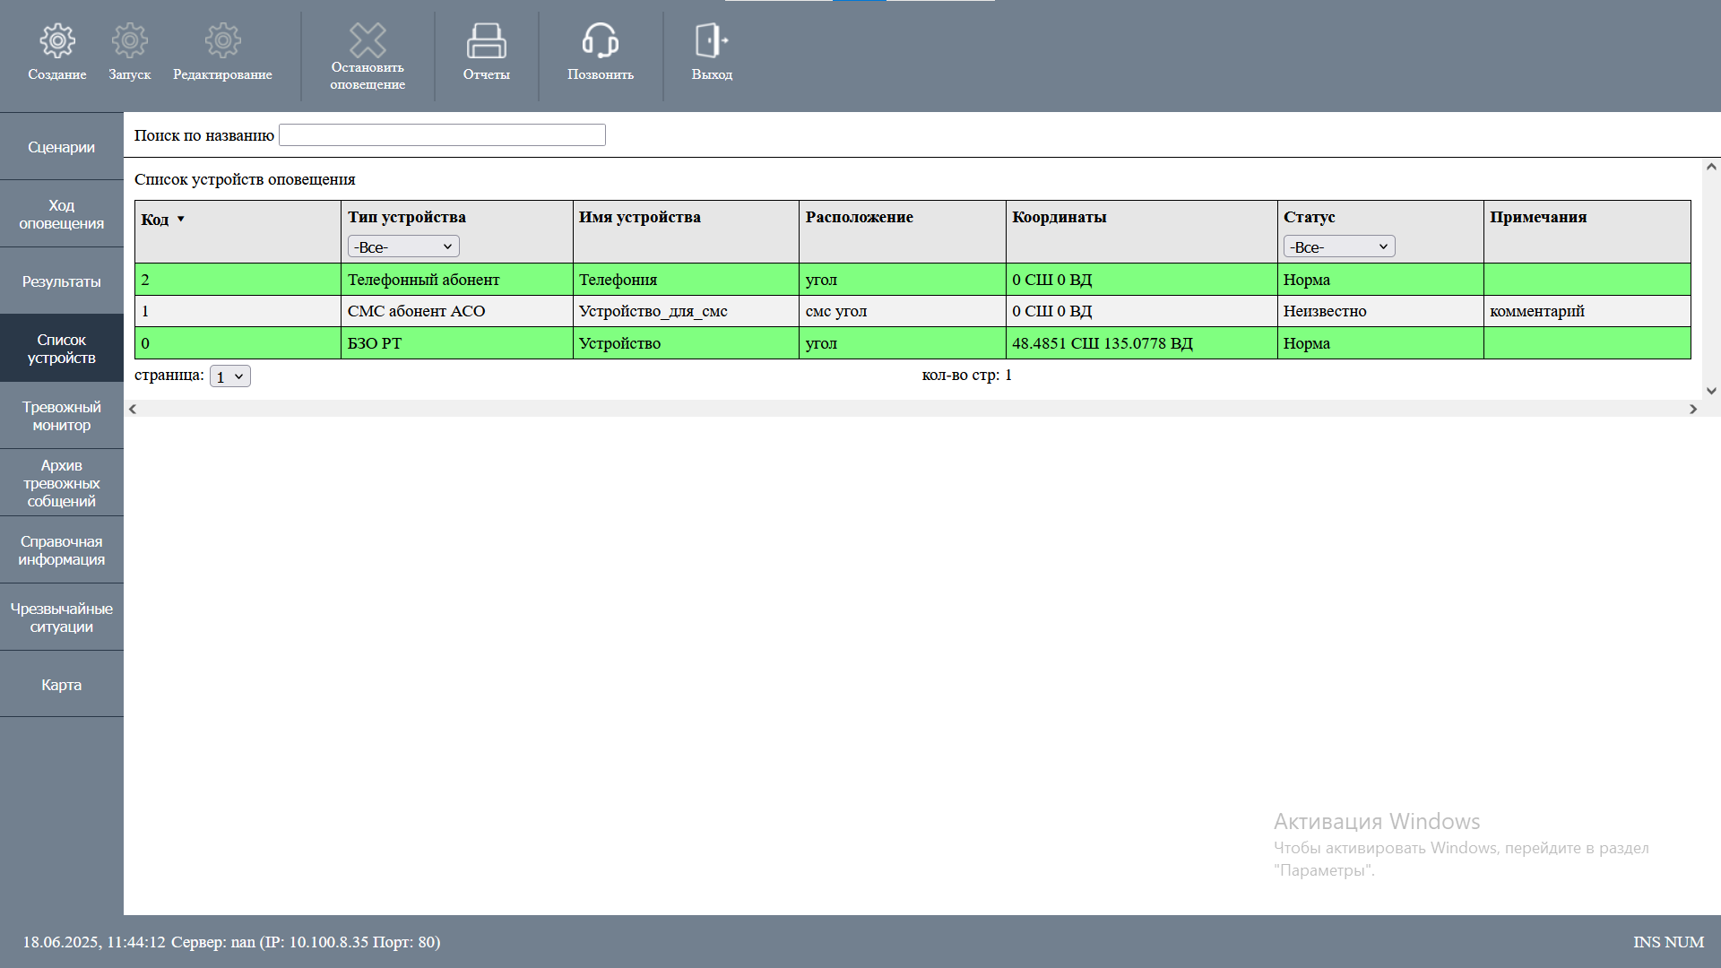Screen dimensions: 1721x968
Task: Open Чрезвычайные ситуации section
Action: click(62, 618)
